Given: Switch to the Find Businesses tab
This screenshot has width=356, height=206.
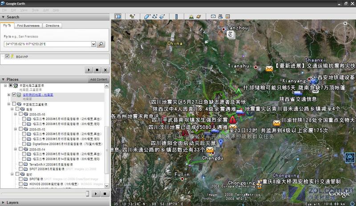Looking at the screenshot, I should pos(28,26).
